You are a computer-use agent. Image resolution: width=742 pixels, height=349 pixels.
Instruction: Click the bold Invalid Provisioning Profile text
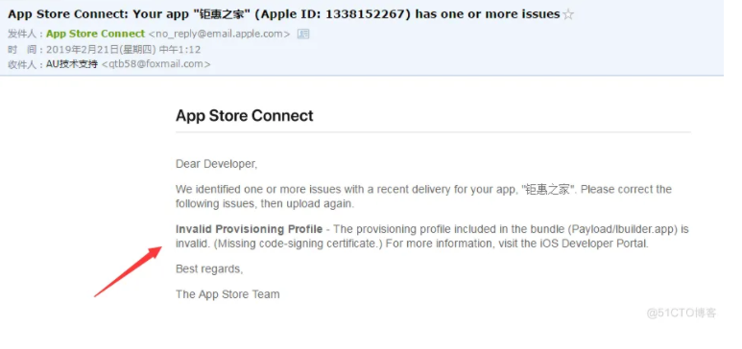249,229
